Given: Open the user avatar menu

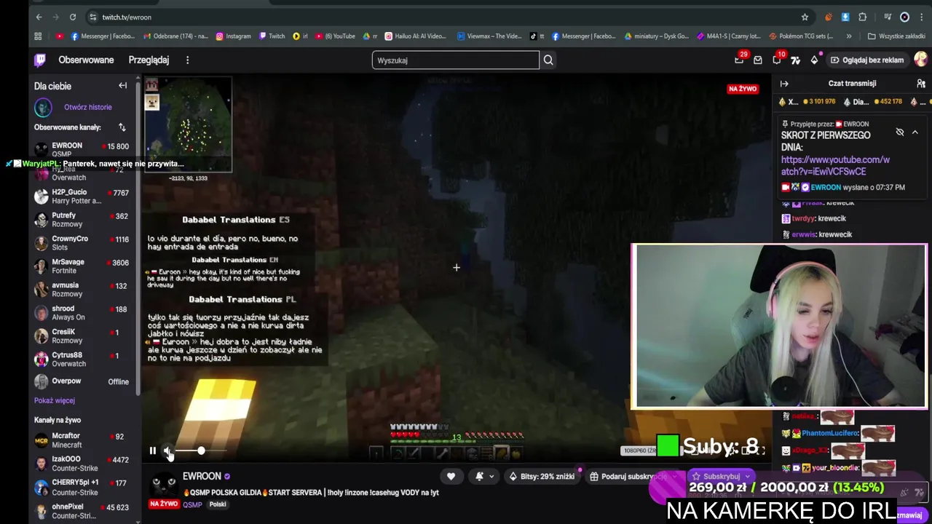Looking at the screenshot, I should pyautogui.click(x=920, y=60).
